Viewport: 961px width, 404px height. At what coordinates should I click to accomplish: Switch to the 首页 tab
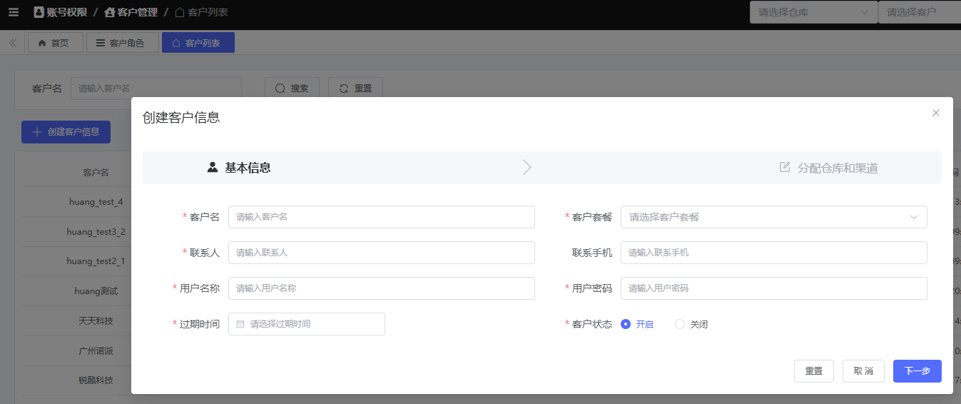55,43
